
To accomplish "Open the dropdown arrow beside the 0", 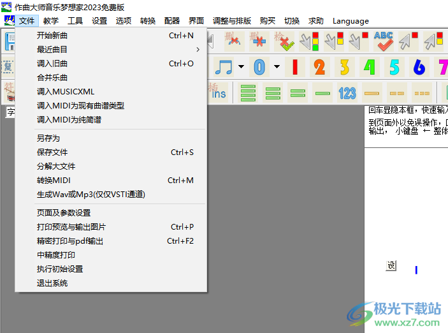I will pyautogui.click(x=277, y=66).
